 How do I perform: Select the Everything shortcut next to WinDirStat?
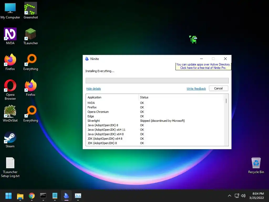coord(31,114)
